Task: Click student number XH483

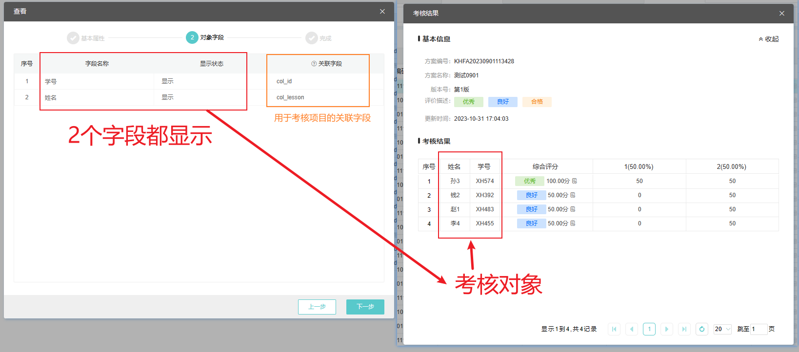Action: pyautogui.click(x=485, y=209)
